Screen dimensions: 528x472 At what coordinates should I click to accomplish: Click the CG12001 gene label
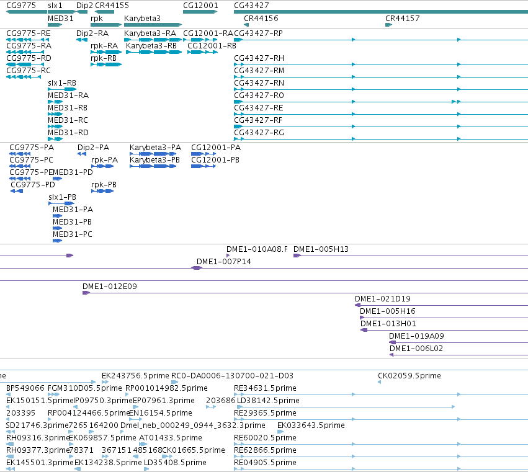[200, 6]
